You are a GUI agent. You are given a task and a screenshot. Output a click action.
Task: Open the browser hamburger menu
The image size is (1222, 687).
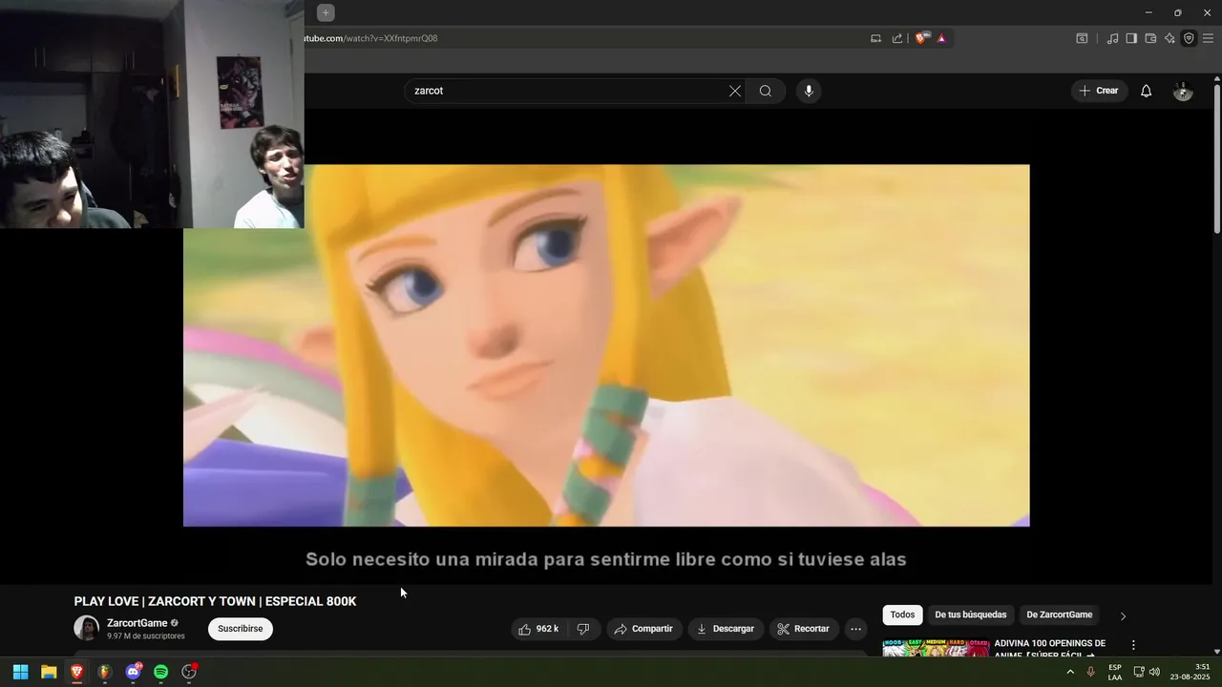1208,38
